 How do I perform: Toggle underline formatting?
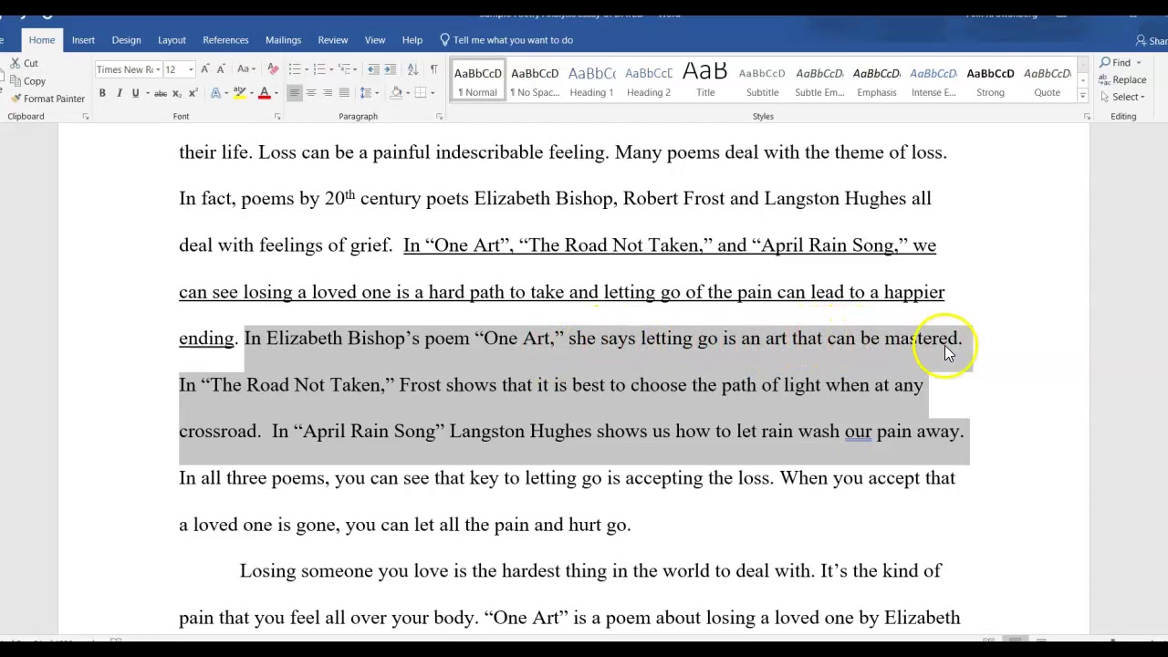coord(135,93)
